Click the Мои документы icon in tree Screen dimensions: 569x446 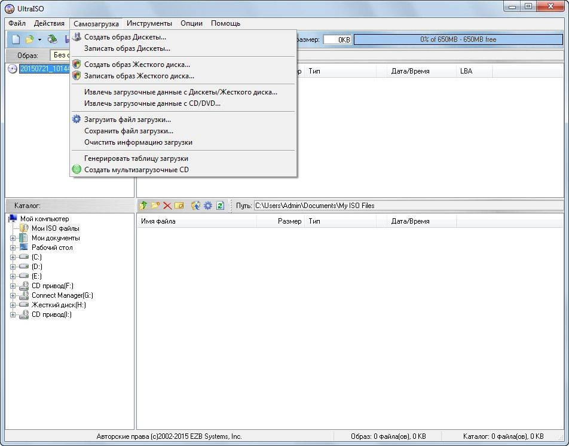(23, 238)
